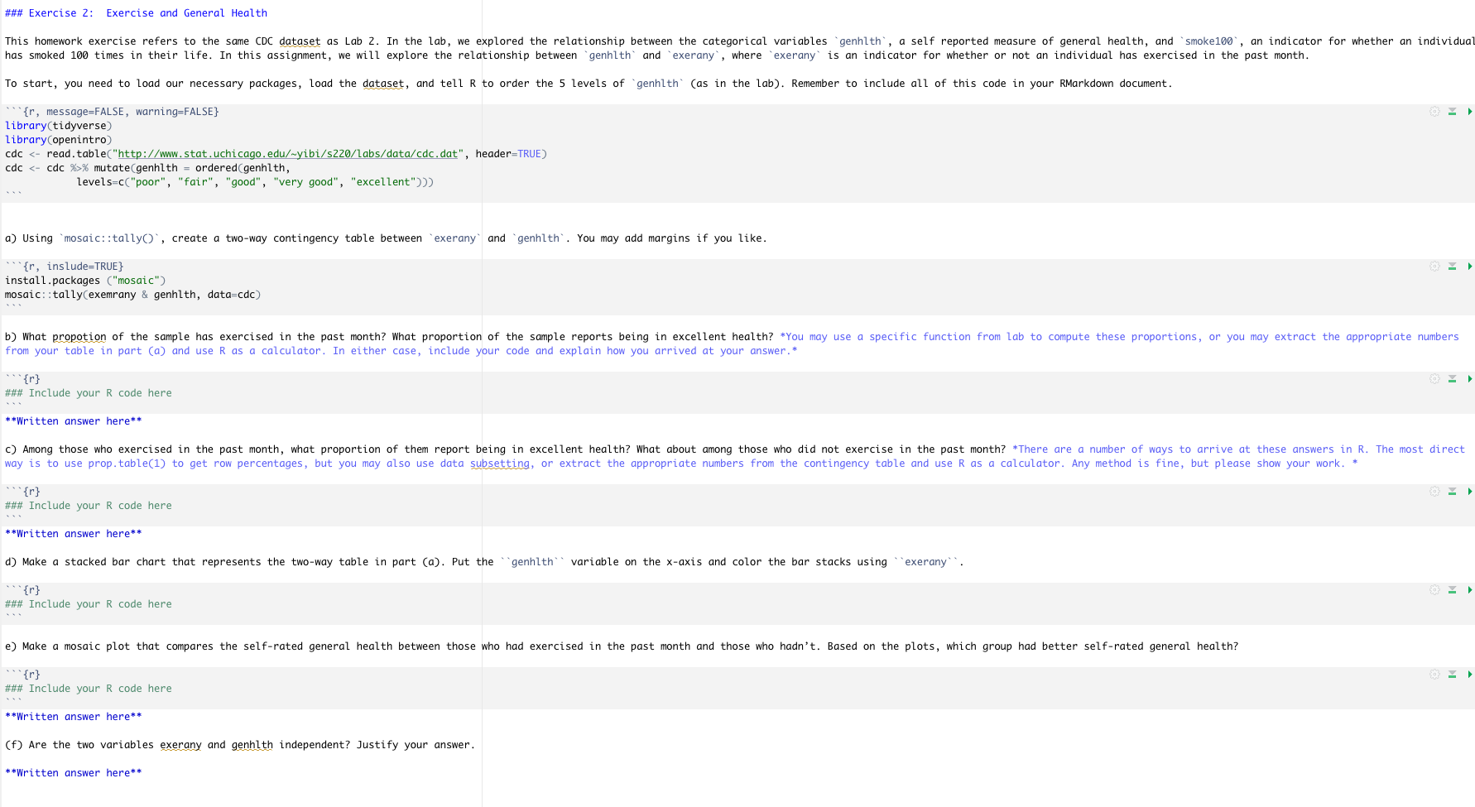Click the '**Written answer here**' placeholder below question (f)
Image resolution: width=1475 pixels, height=807 pixels.
point(73,773)
